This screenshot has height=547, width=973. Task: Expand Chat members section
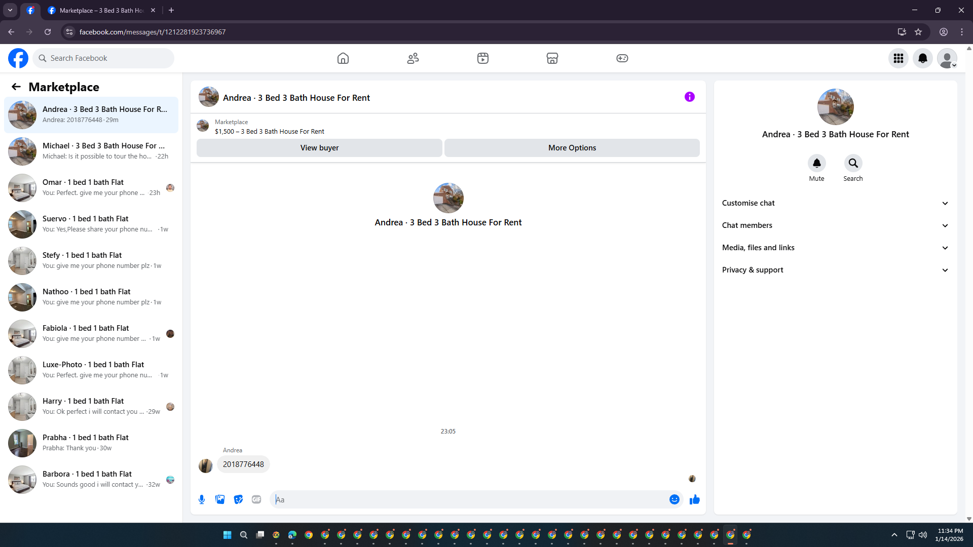click(x=835, y=225)
